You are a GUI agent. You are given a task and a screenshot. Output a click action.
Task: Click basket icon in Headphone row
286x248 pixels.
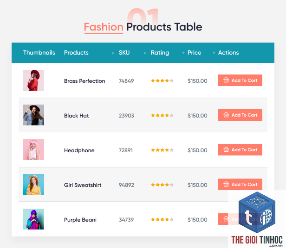(226, 149)
